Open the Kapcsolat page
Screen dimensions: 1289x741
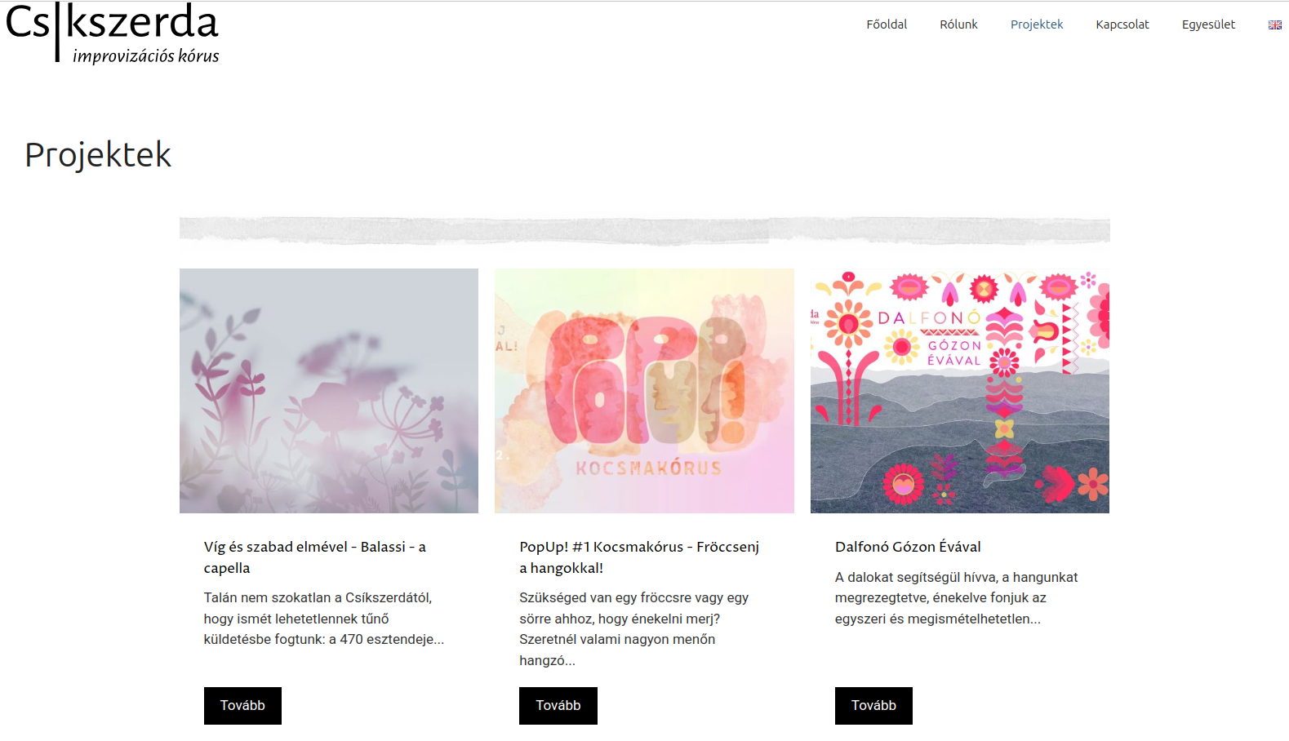1122,24
